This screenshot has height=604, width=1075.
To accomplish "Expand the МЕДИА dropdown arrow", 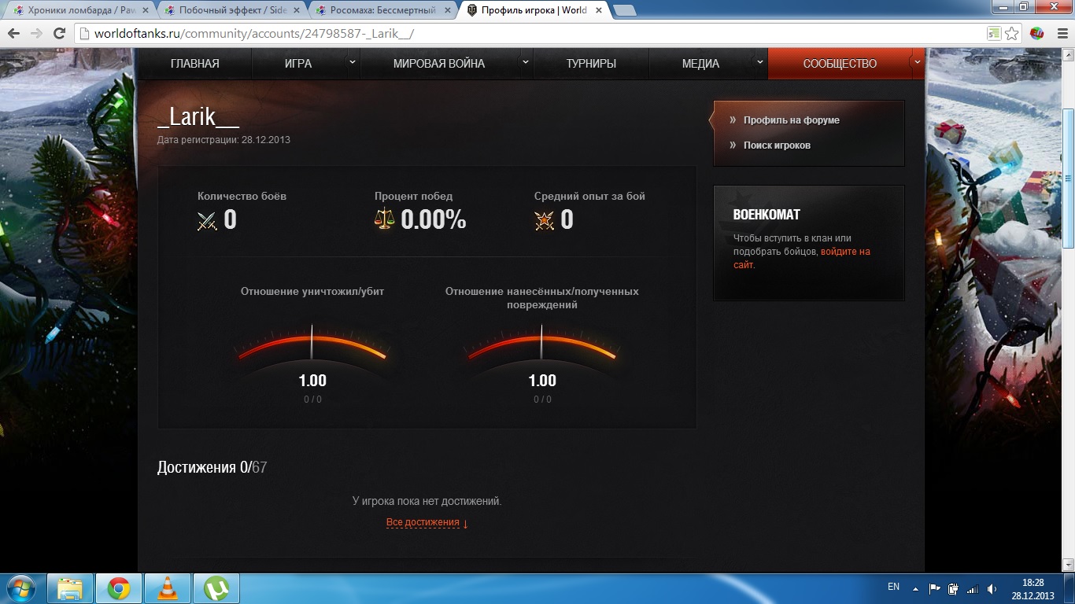I will (759, 62).
